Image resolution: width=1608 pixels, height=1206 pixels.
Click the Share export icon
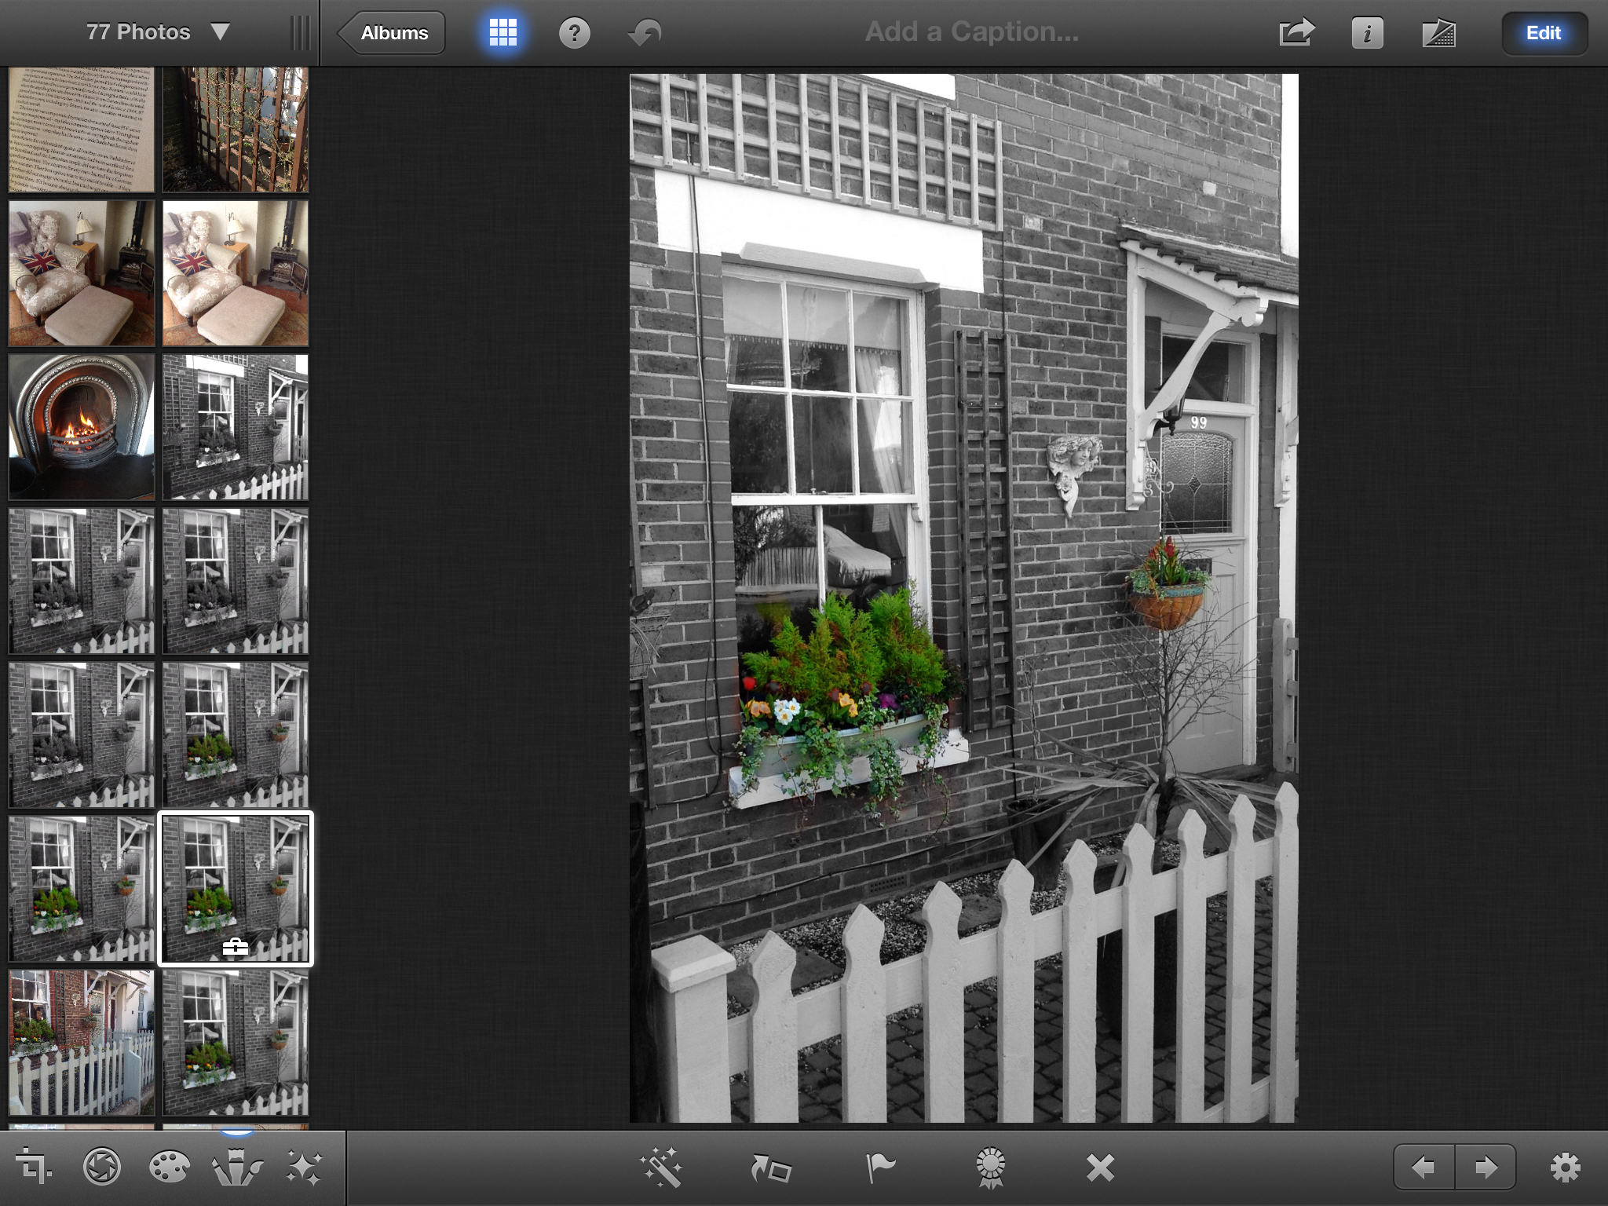coord(1296,33)
